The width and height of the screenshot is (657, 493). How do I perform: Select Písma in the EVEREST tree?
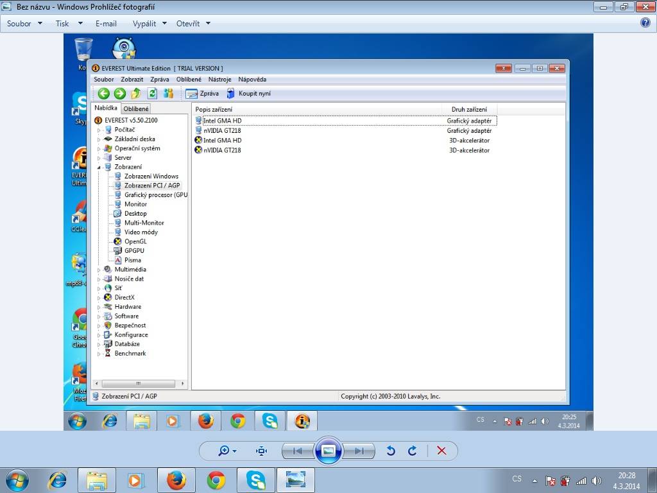[132, 260]
